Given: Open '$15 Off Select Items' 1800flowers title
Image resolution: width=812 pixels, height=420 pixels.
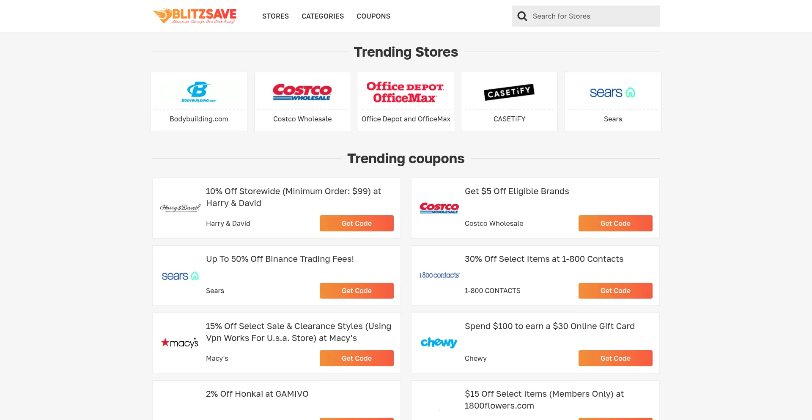Looking at the screenshot, I should 544,400.
